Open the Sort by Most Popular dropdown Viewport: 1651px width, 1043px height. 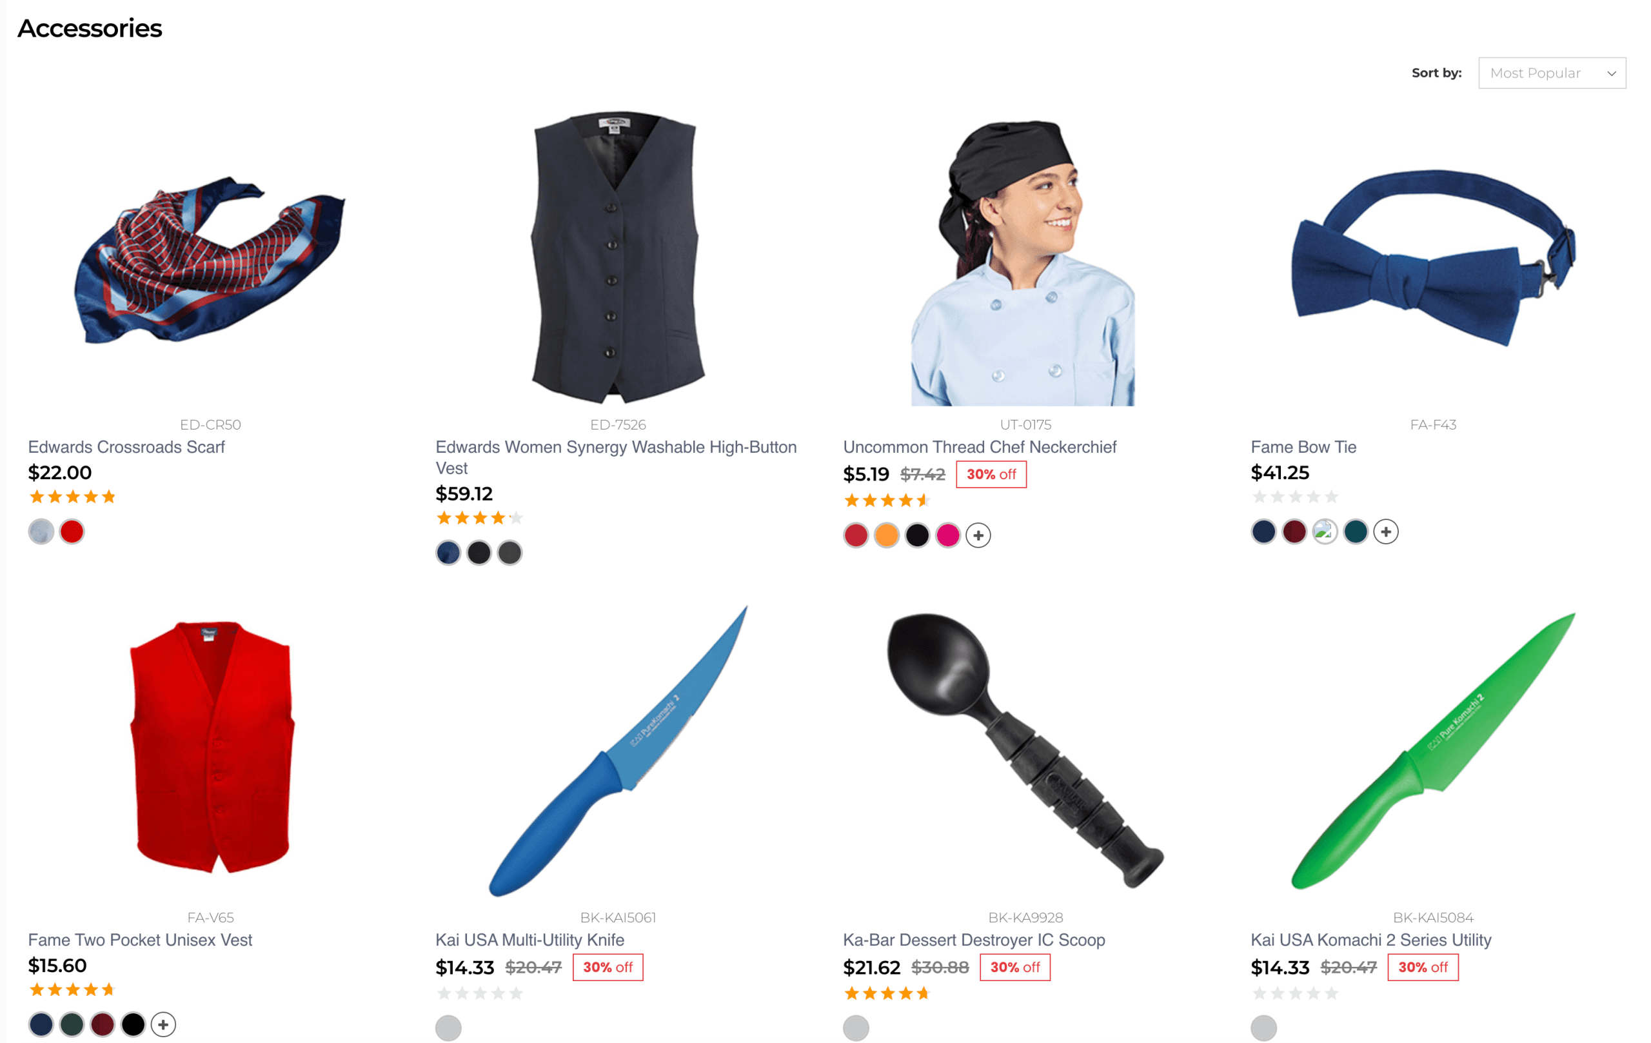[x=1552, y=73]
